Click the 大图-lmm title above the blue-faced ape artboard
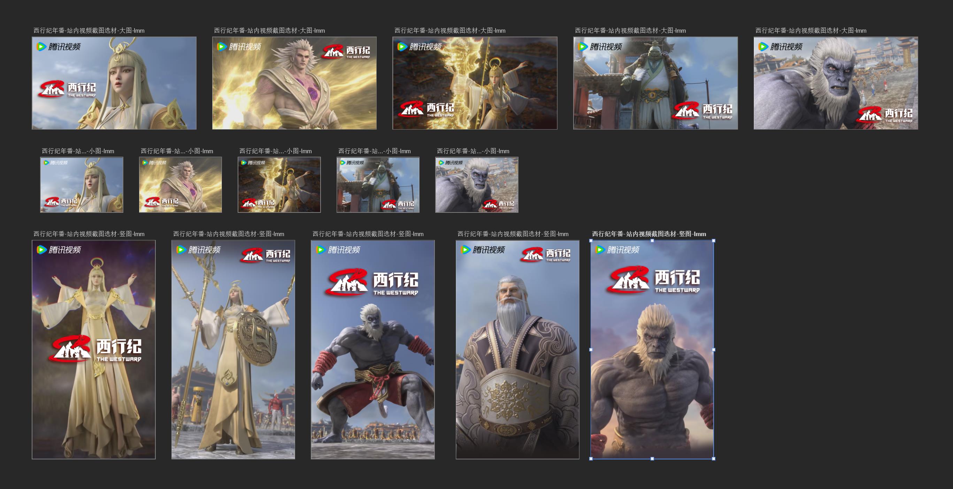 point(811,31)
